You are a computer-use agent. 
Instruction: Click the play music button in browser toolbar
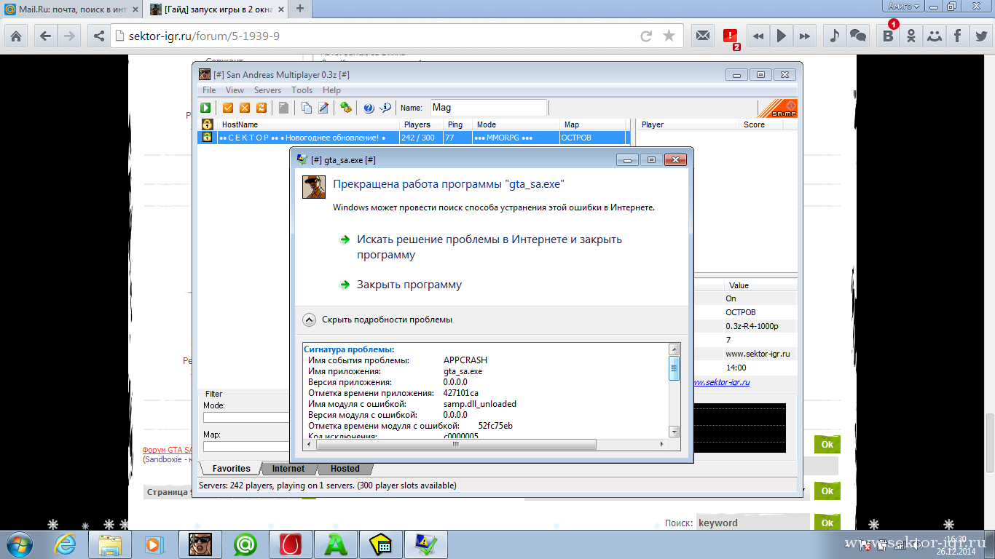click(782, 35)
